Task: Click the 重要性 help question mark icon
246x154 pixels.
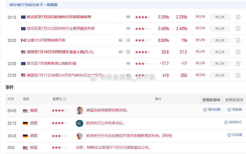Action: (65, 99)
